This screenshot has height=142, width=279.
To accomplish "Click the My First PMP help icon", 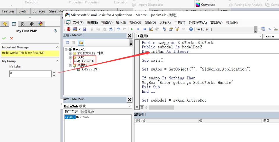I will coord(55,31).
